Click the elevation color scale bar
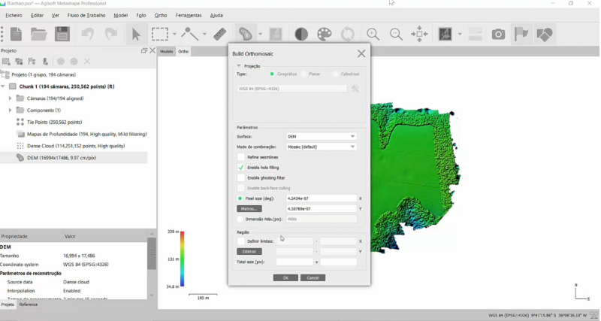The width and height of the screenshot is (601, 321). (183, 259)
